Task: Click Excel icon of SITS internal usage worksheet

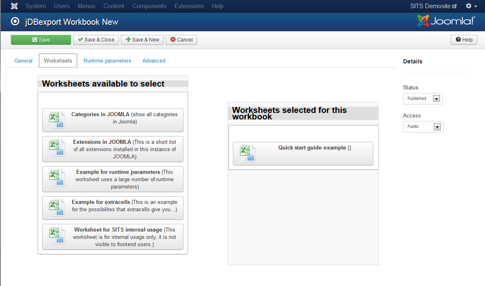Action: point(57,236)
